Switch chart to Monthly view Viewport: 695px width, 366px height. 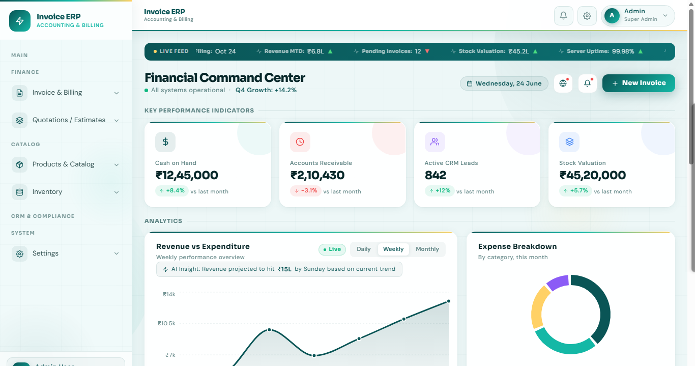427,249
